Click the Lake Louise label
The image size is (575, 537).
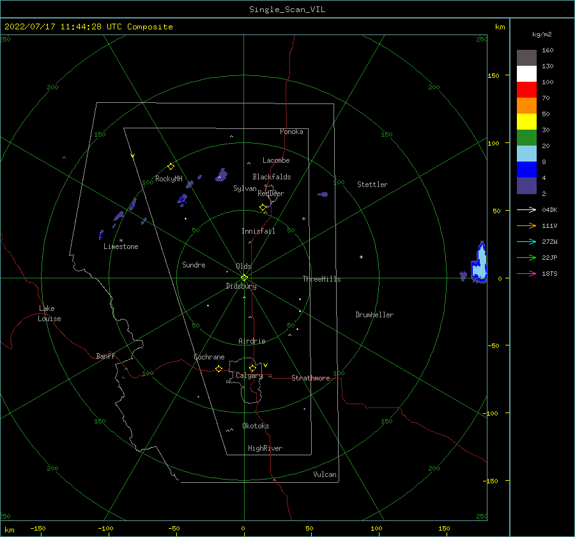(x=49, y=314)
